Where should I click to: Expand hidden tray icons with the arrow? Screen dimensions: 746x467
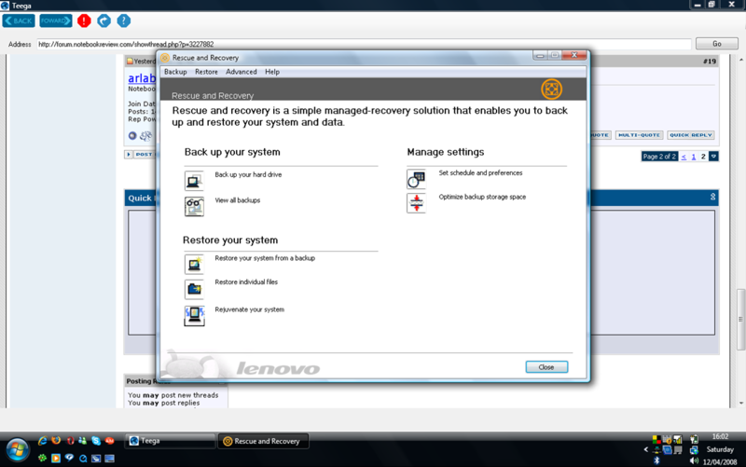click(x=645, y=449)
